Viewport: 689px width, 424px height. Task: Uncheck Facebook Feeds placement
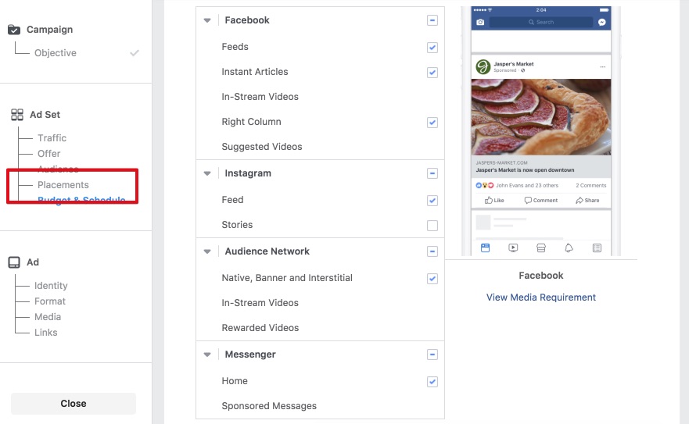click(432, 48)
